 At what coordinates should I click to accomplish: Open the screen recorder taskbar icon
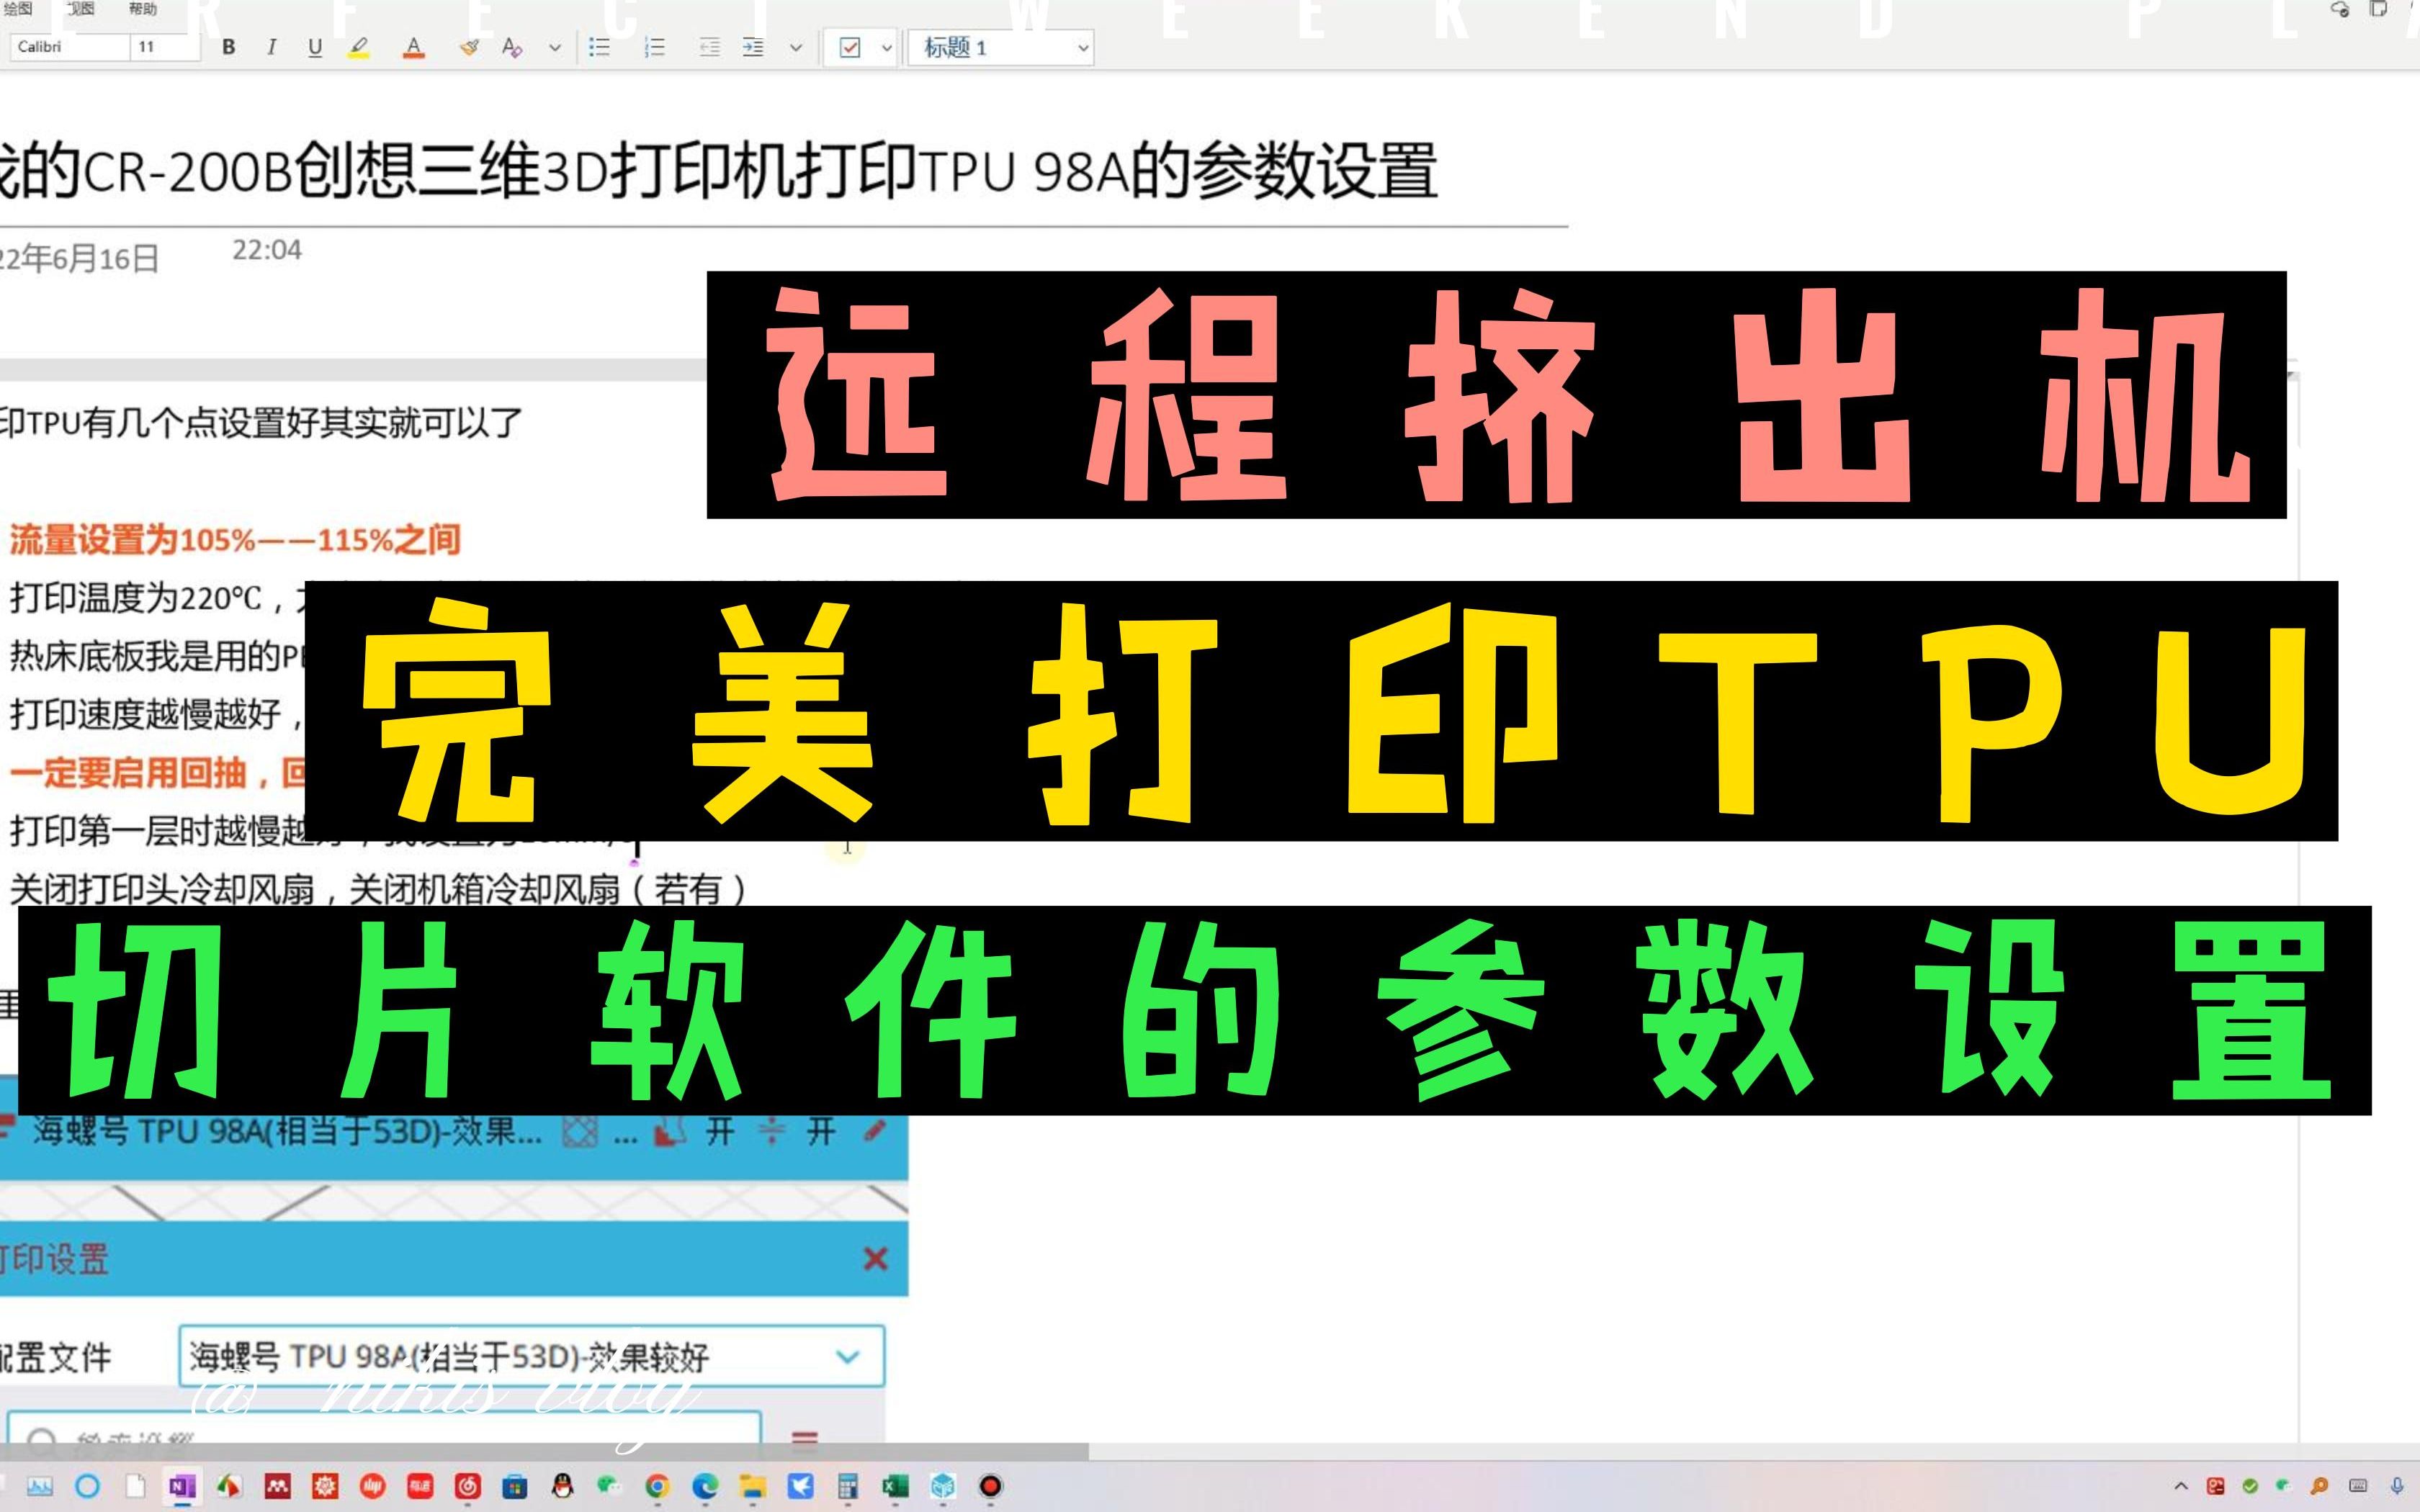[990, 1486]
